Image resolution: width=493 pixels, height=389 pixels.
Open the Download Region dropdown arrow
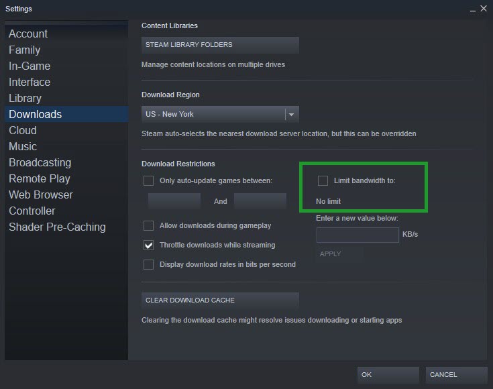(x=292, y=115)
